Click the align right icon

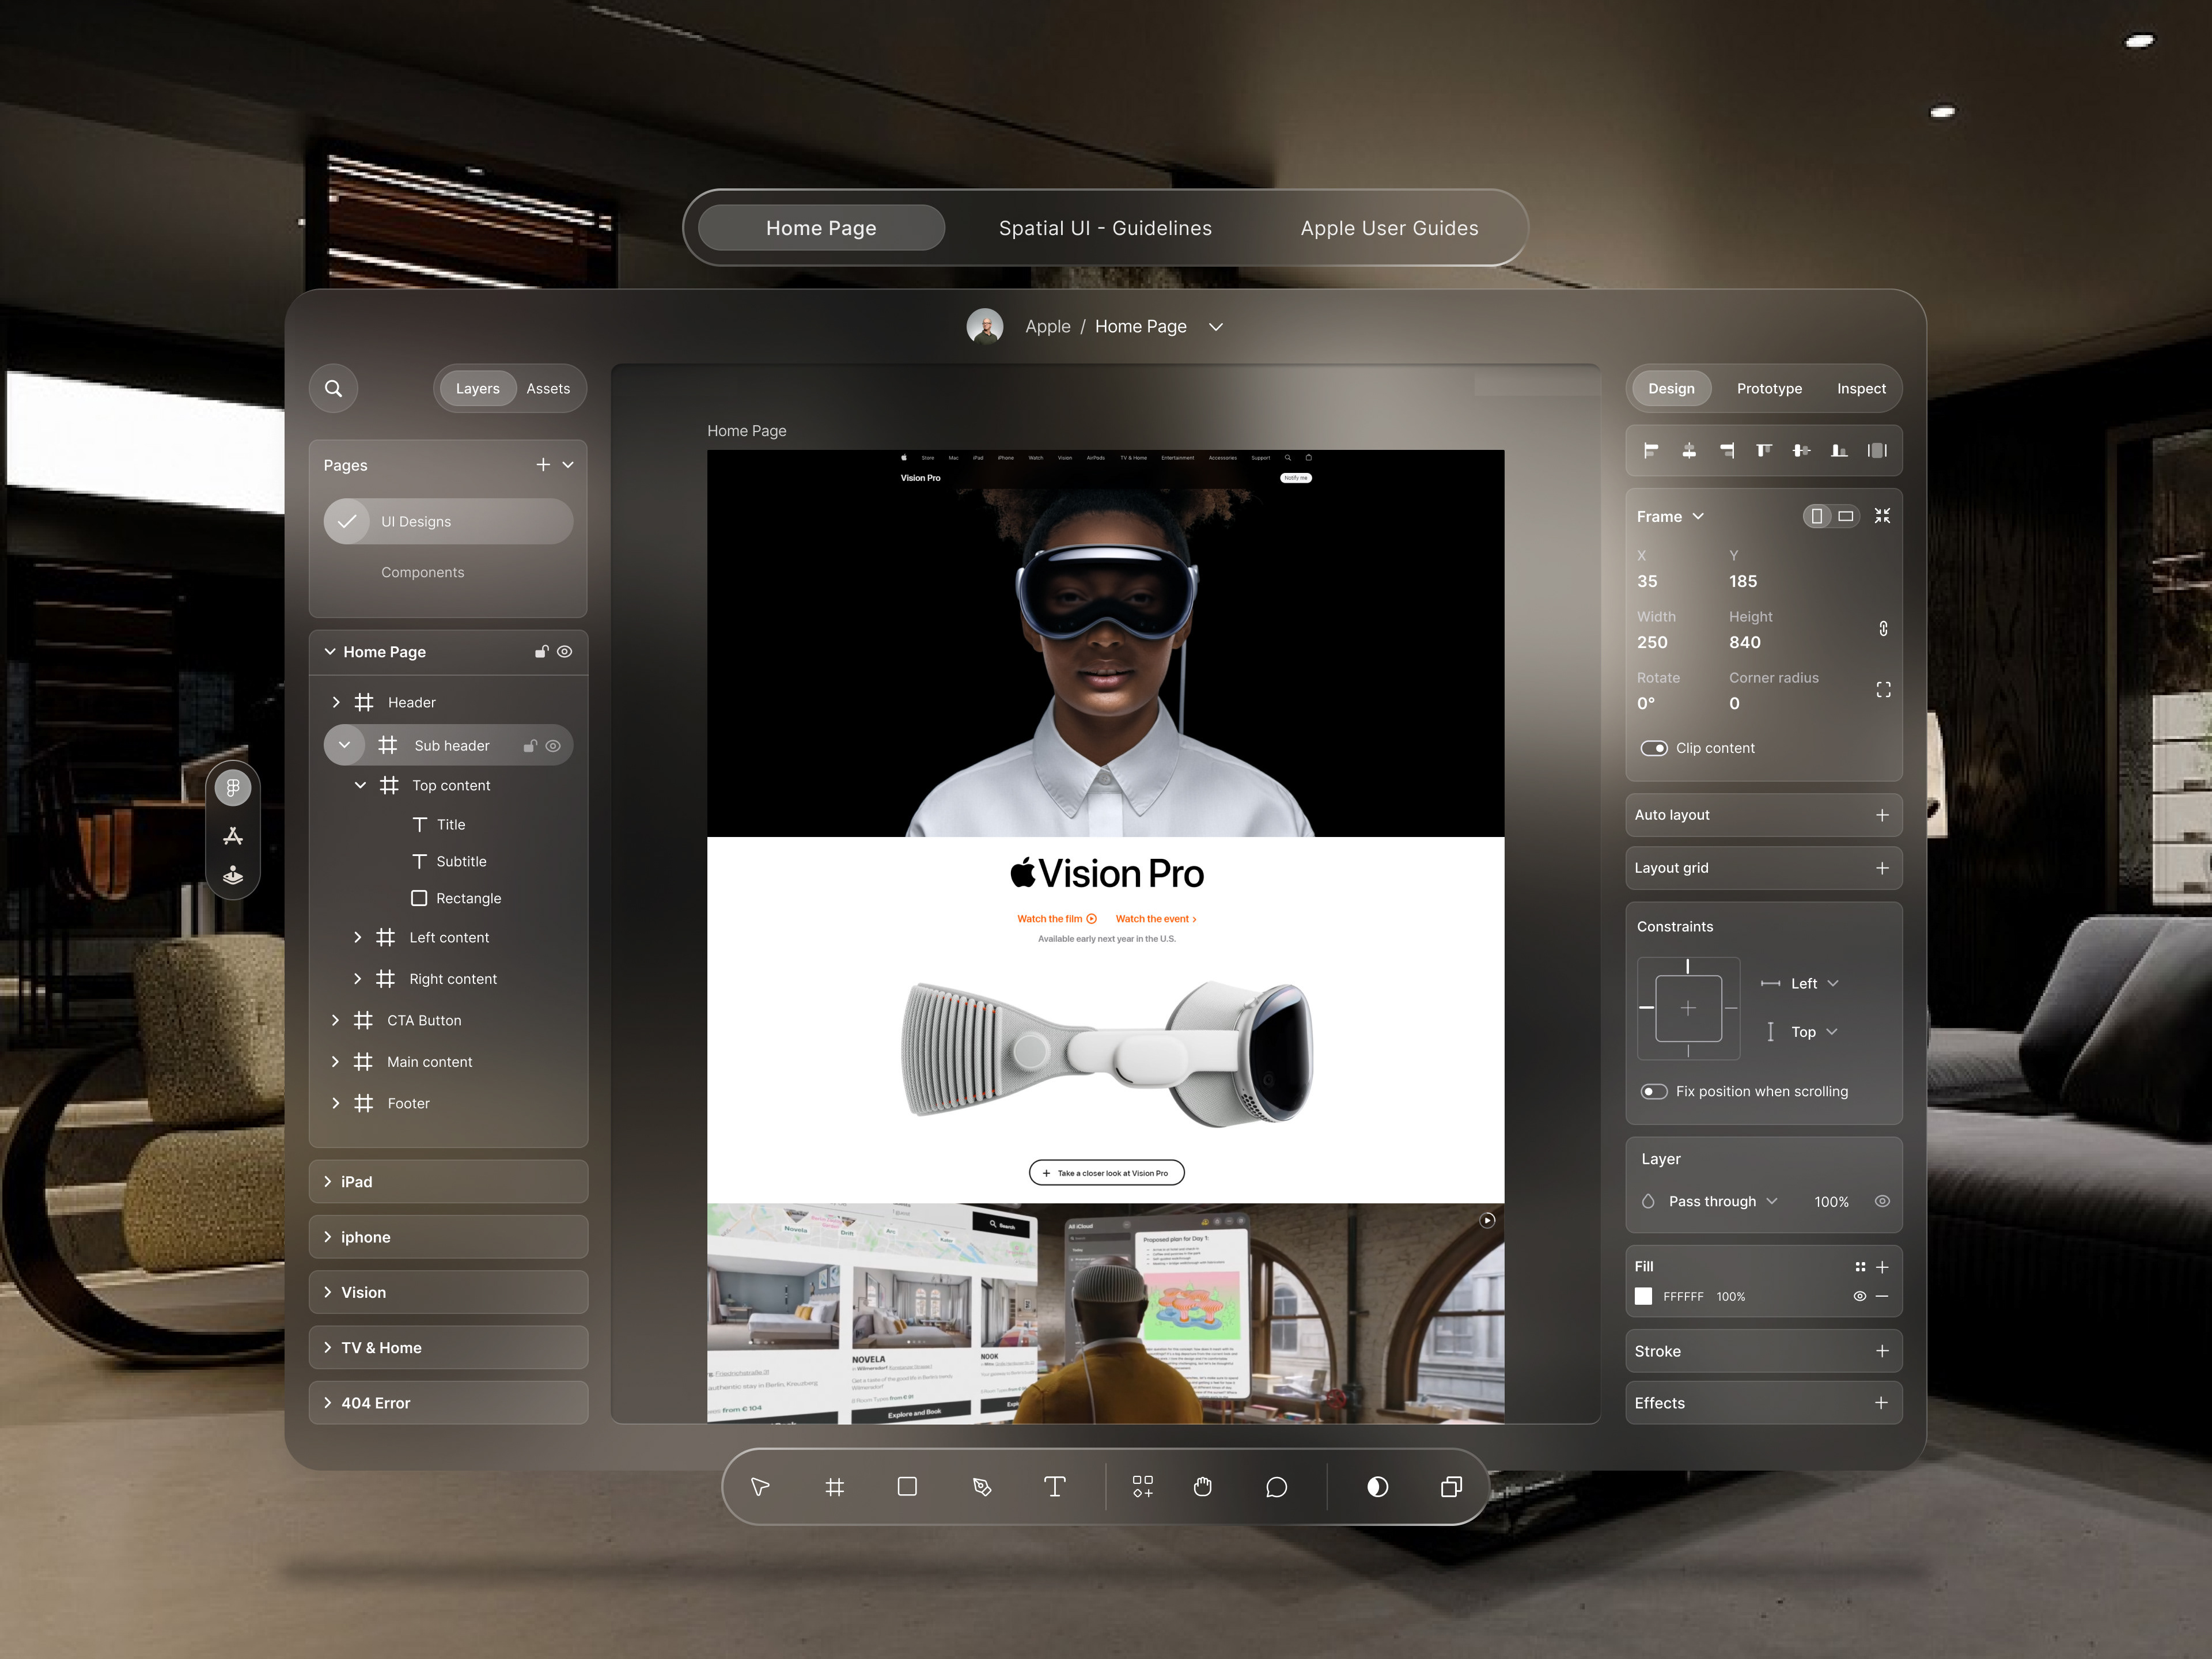pos(1727,451)
